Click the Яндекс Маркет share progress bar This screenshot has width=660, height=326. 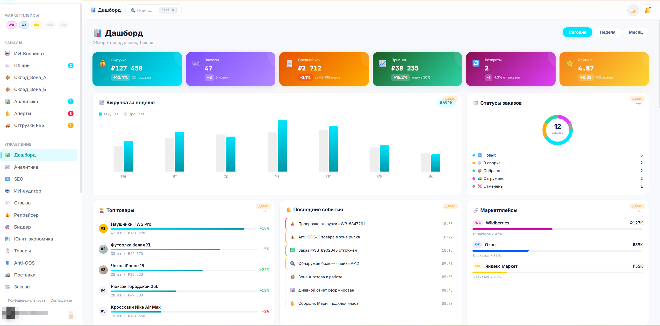click(557, 272)
